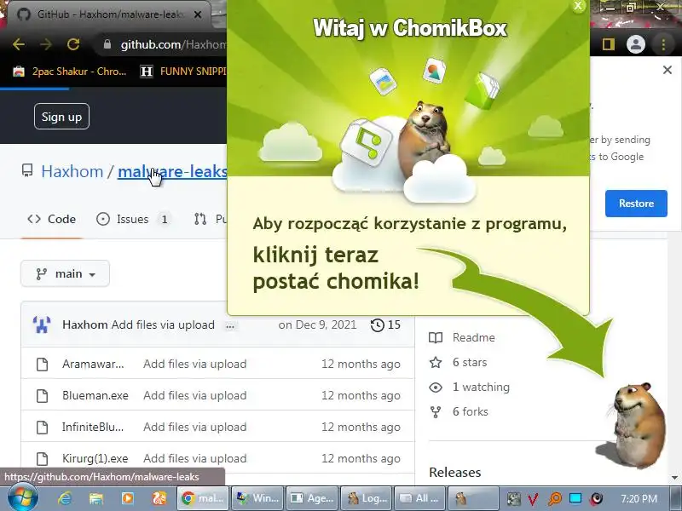The height and width of the screenshot is (511, 682).
Task: Open the Pull requests tab
Action: point(211,219)
